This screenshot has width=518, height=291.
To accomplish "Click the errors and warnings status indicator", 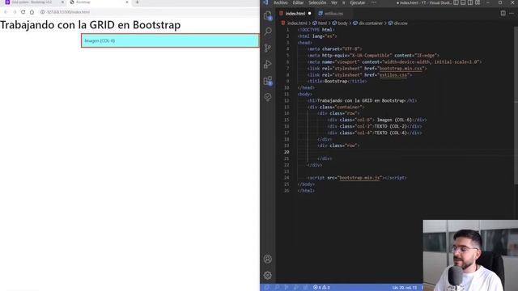I will coord(321,288).
